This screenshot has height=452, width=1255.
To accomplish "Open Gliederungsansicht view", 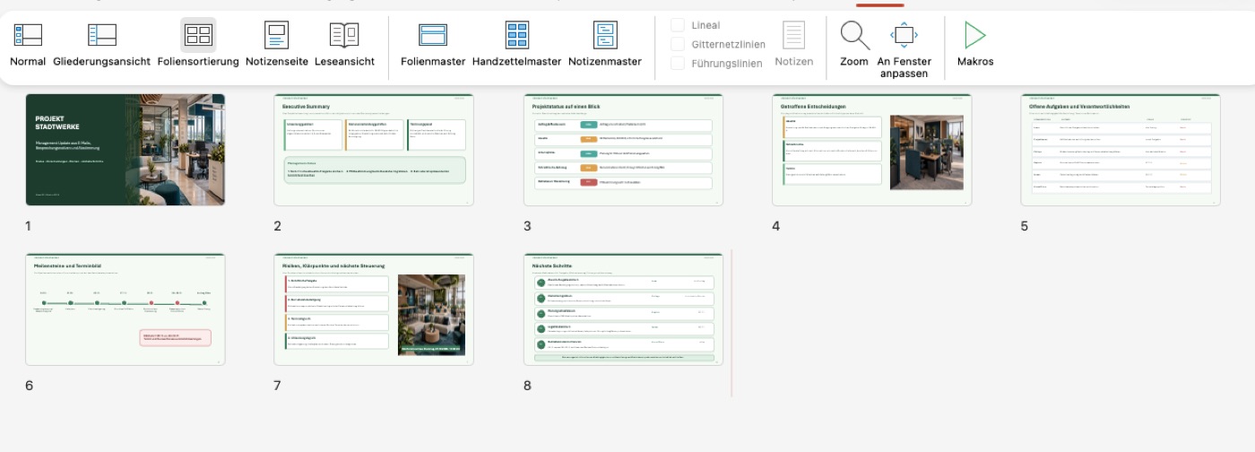I will [x=101, y=43].
